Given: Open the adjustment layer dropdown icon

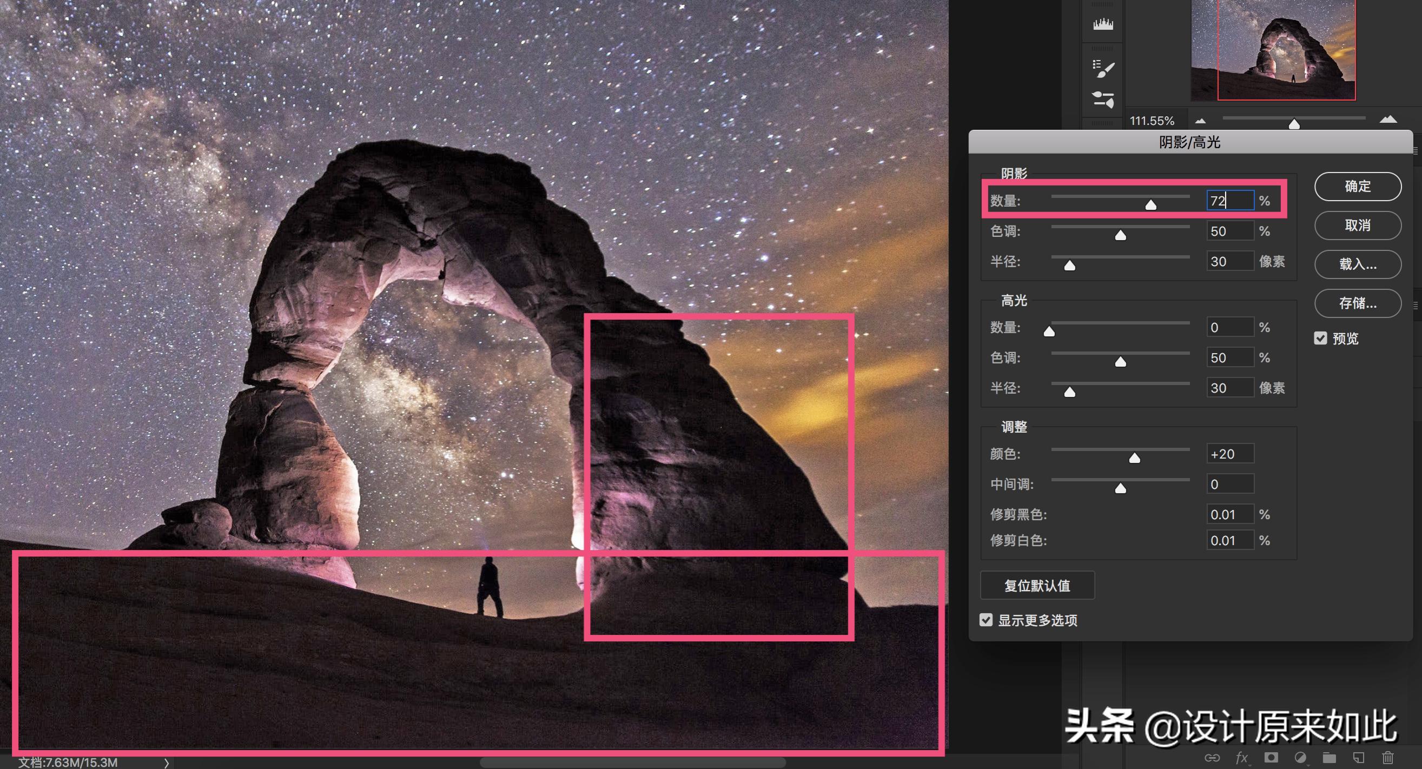Looking at the screenshot, I should [x=1300, y=758].
